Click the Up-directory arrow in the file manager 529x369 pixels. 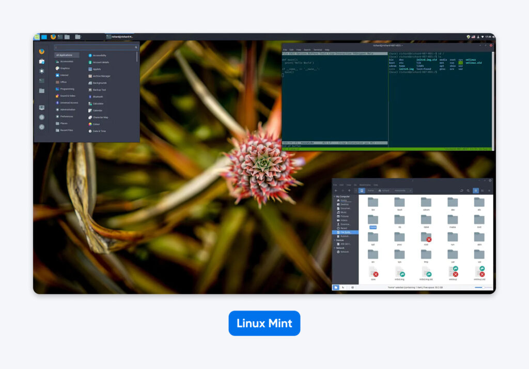tap(349, 190)
